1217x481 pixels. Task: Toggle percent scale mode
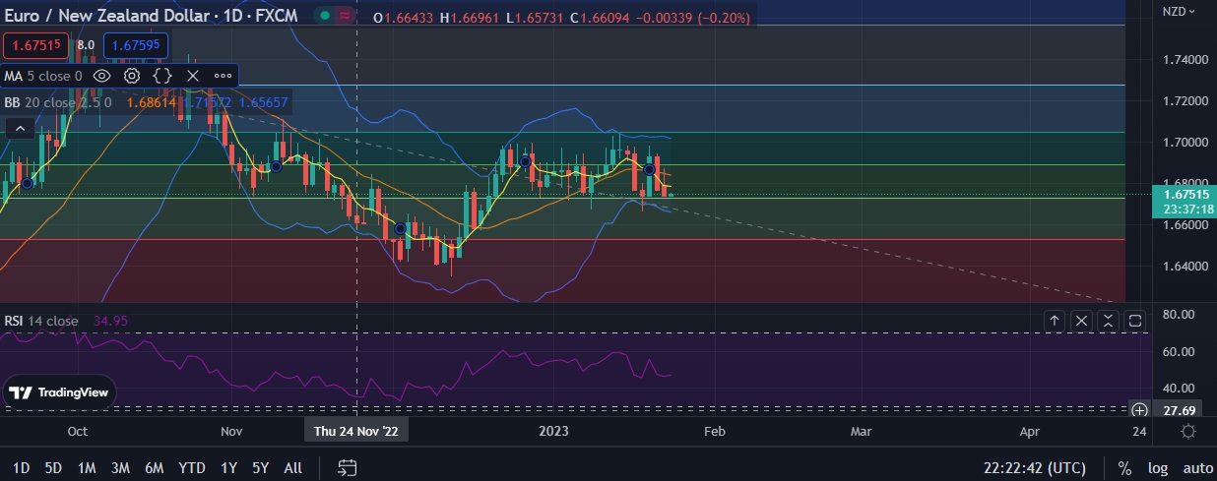click(1124, 468)
